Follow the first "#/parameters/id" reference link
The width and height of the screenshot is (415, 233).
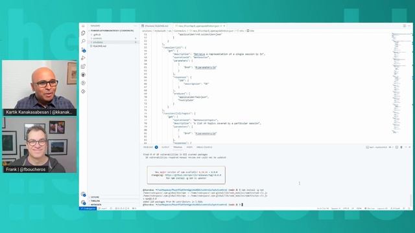point(206,67)
